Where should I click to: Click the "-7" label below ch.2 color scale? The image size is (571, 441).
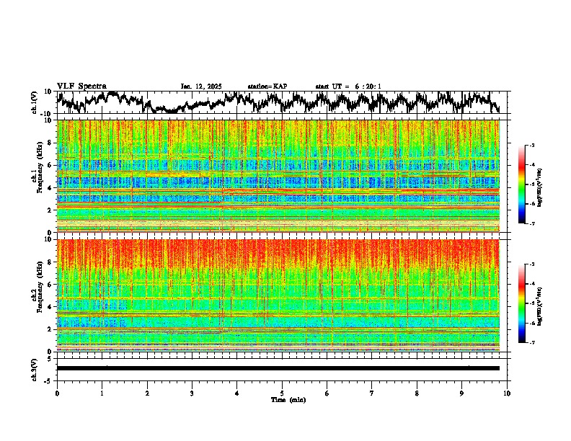coord(531,342)
